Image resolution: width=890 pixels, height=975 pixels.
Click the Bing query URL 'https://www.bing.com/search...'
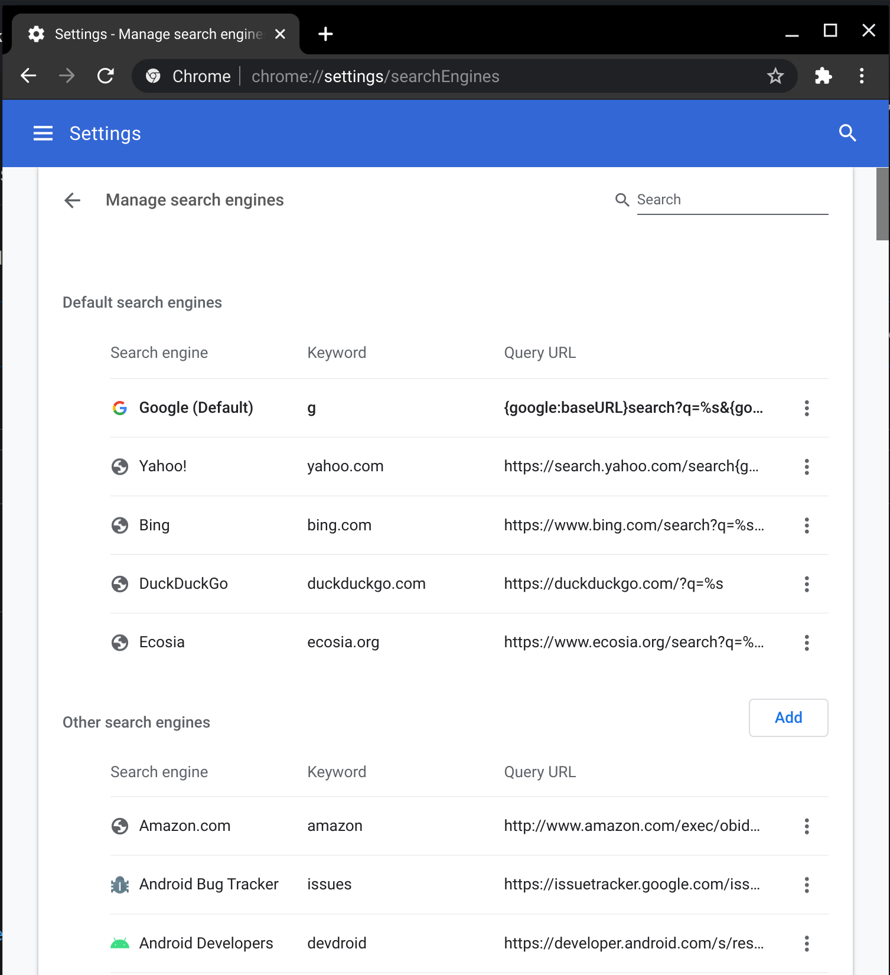tap(634, 526)
